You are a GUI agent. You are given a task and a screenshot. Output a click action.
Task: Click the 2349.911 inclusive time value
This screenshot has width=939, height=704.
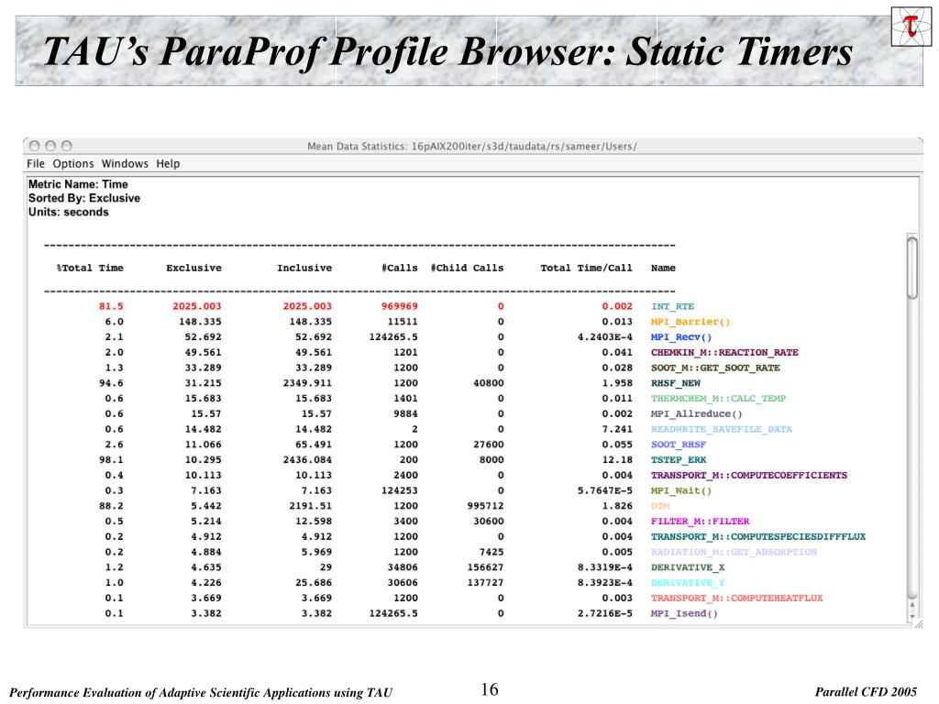(307, 383)
